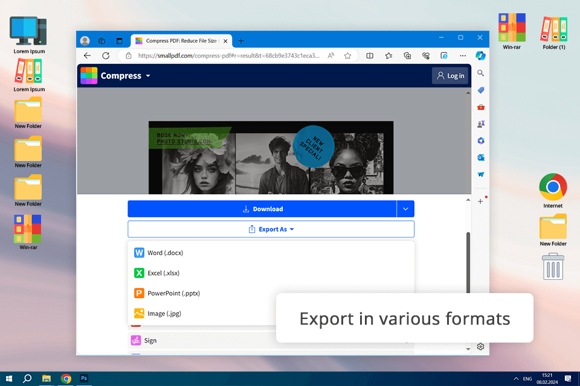The height and width of the screenshot is (386, 580).
Task: Close the Compress PDF tab
Action: click(x=225, y=41)
